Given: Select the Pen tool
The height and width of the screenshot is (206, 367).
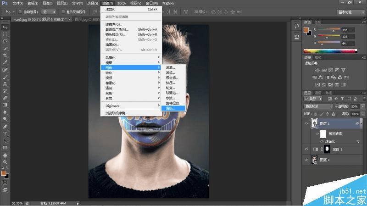Looking at the screenshot, I should click(x=5, y=127).
